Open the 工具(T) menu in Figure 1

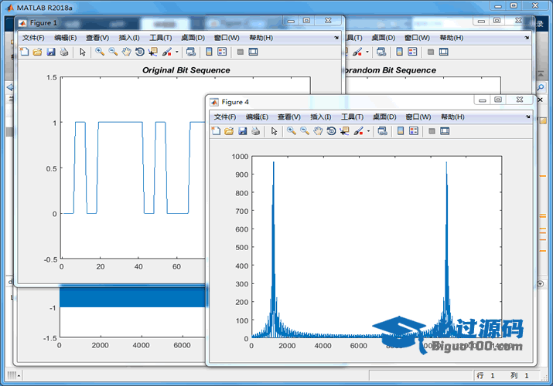click(x=161, y=38)
